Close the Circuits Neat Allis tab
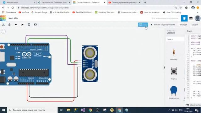The height and width of the screenshot is (113, 201). (105, 3)
